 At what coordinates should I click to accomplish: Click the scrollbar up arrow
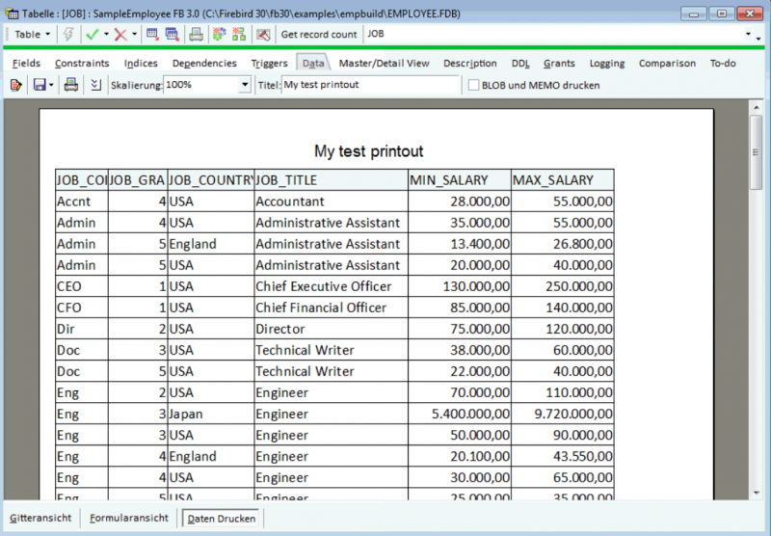(756, 108)
